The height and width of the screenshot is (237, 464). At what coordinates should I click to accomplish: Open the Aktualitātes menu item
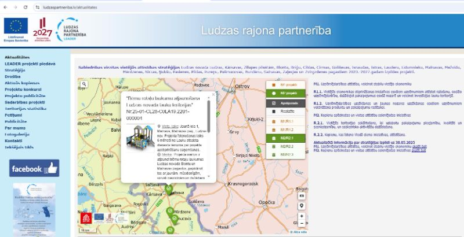[17, 58]
